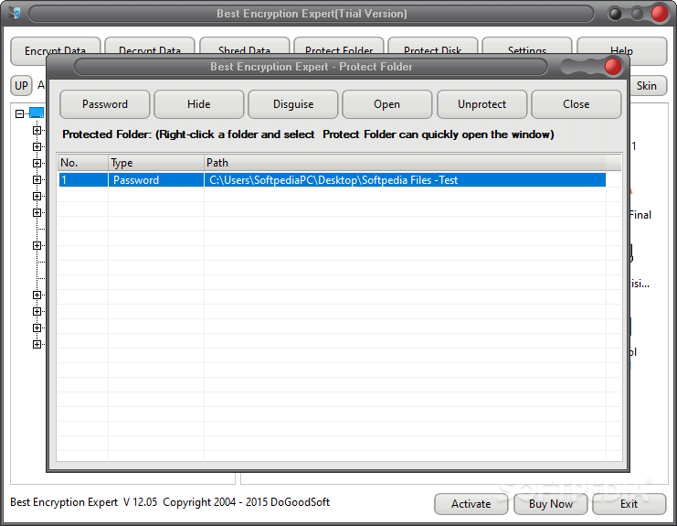Screen dimensions: 677x526
Task: Click the Skin button in main window
Action: [x=648, y=86]
